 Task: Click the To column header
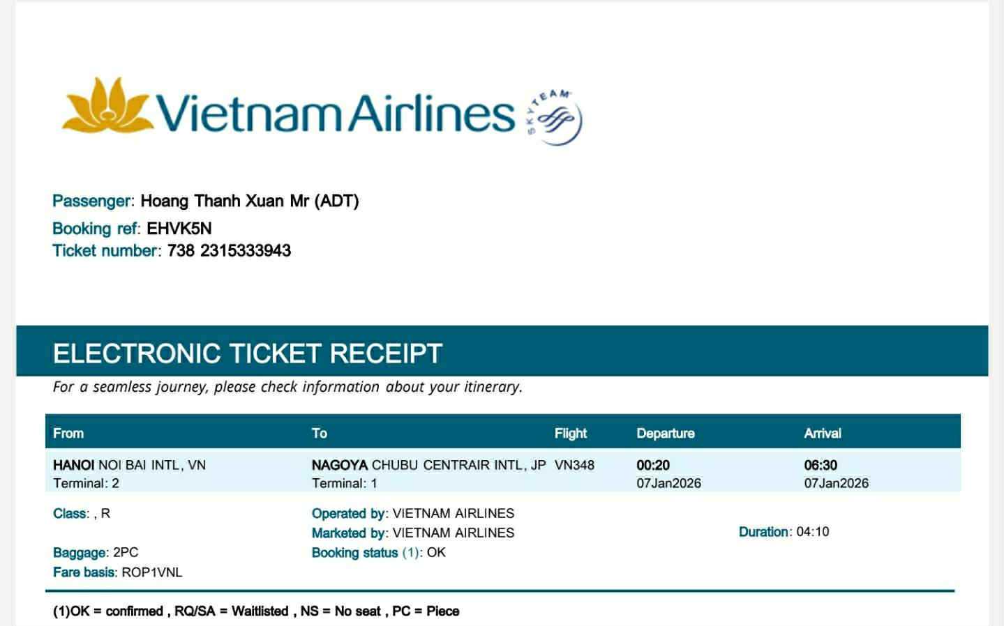pos(320,434)
